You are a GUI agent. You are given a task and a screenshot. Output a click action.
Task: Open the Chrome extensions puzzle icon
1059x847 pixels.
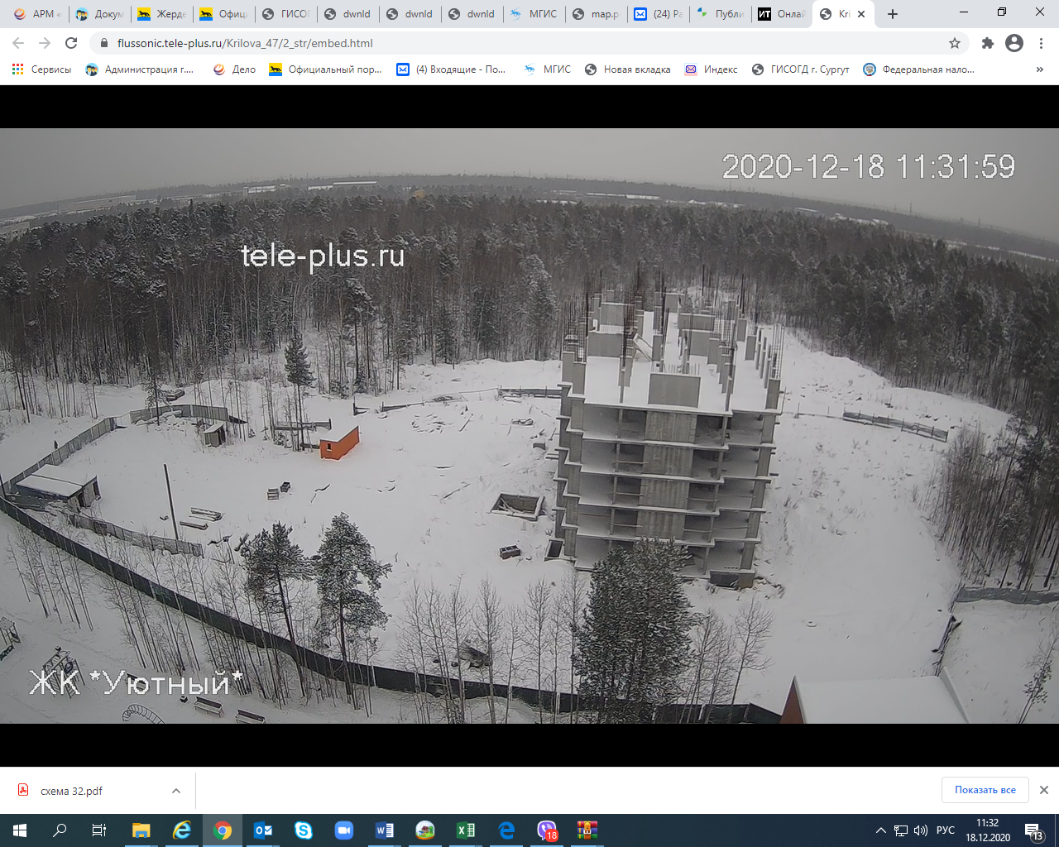[987, 43]
